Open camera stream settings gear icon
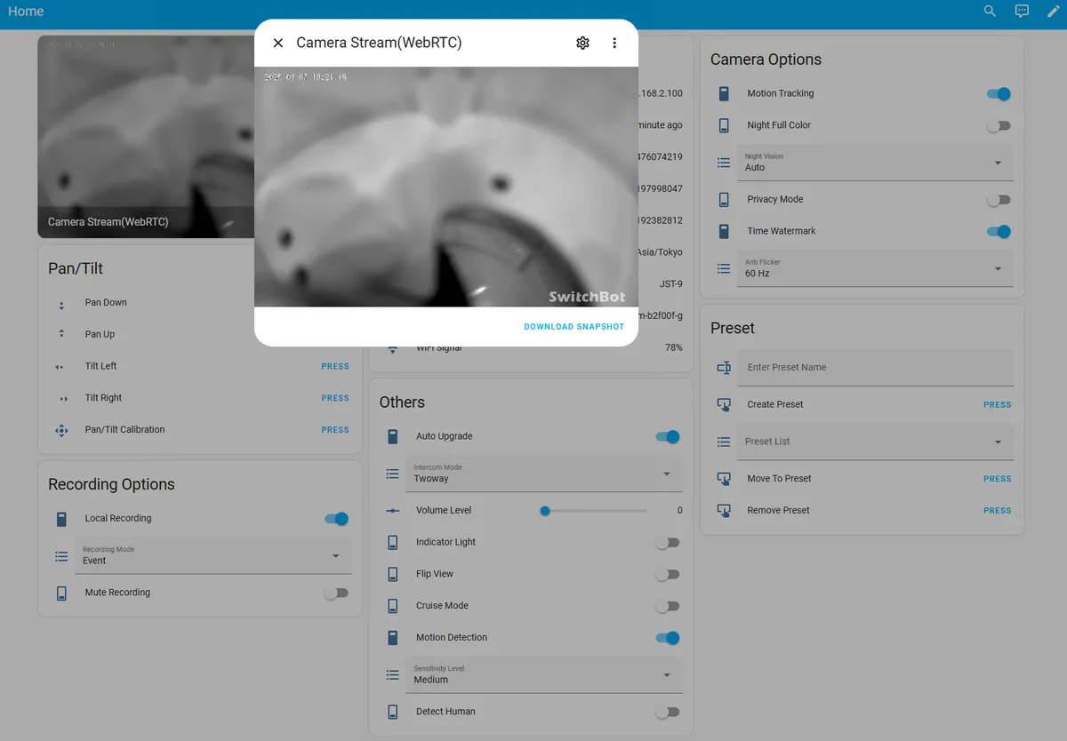This screenshot has width=1067, height=741. coord(582,43)
